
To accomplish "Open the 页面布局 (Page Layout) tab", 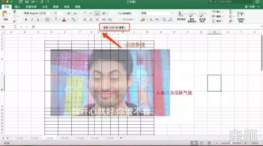I will coord(31,7).
